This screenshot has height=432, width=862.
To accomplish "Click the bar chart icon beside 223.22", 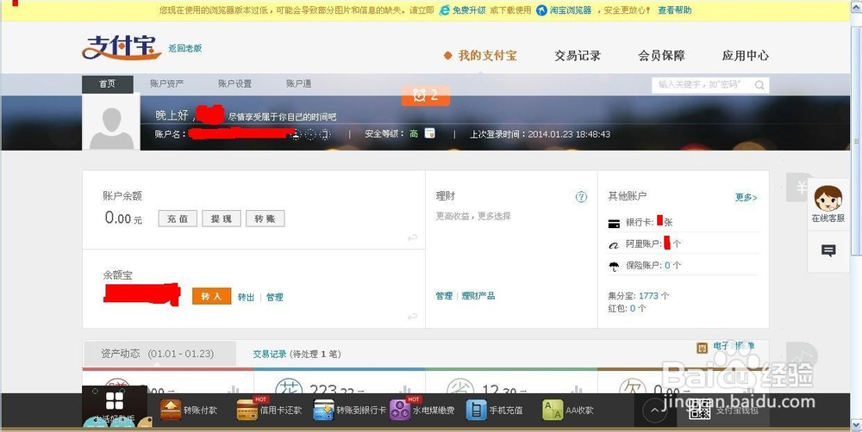I will point(406,389).
